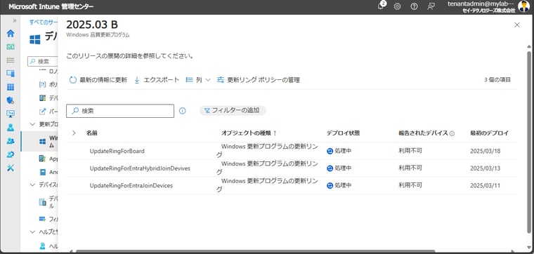Expand all rows chevron in table header
This screenshot has width=534, height=254.
click(74, 133)
